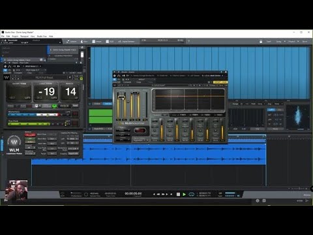The height and width of the screenshot is (235, 313).
Task: Click the Update toolbar button
Action: (72, 41)
